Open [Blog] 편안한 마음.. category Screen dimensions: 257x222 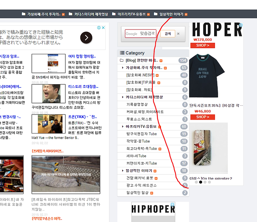click(142, 60)
